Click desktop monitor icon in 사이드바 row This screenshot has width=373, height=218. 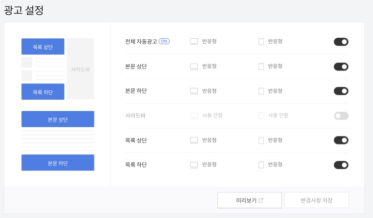[194, 116]
